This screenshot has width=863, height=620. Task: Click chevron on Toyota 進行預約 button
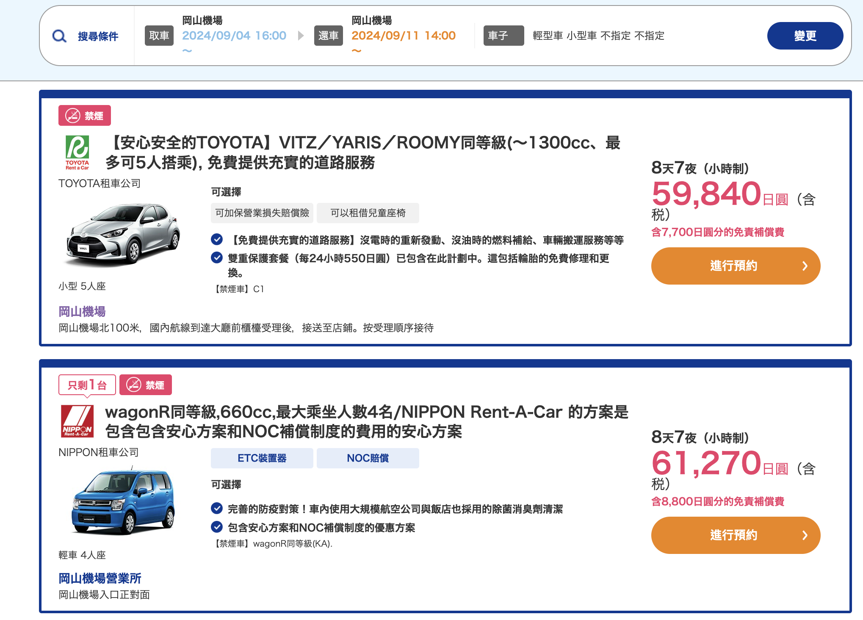(805, 266)
